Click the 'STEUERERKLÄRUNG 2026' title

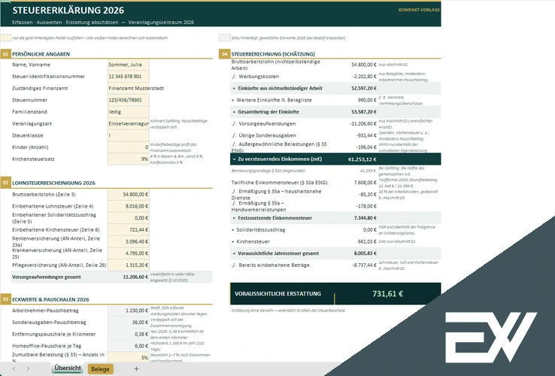(68, 11)
